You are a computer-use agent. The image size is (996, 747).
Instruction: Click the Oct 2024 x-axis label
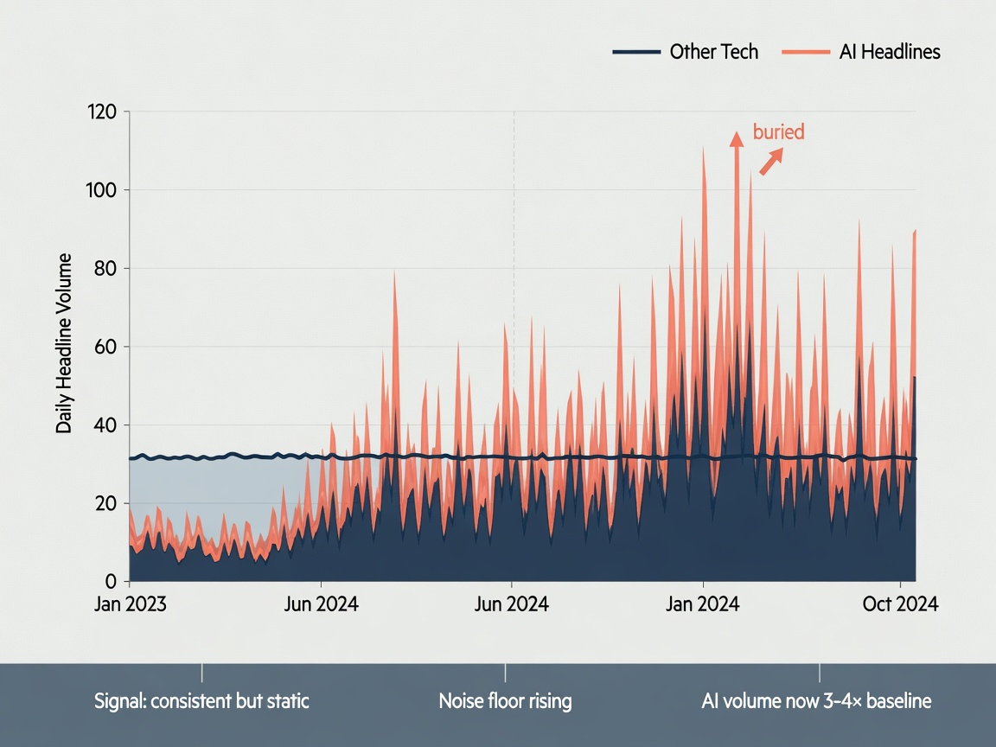[x=900, y=603]
